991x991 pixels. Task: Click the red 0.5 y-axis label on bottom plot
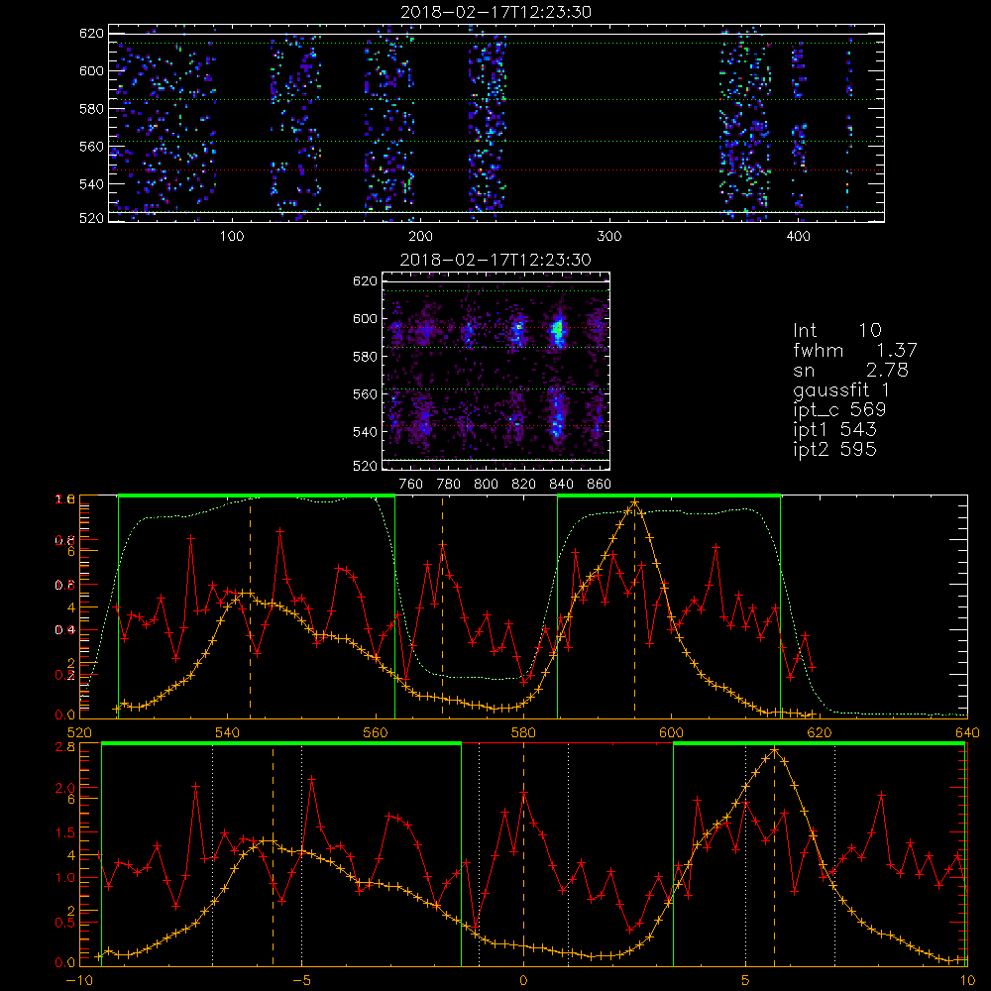pyautogui.click(x=65, y=922)
